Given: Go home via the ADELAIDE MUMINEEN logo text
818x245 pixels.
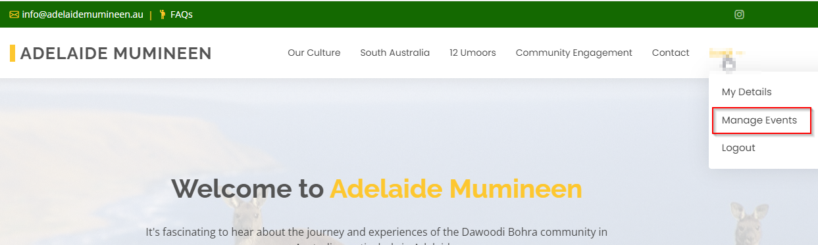Looking at the screenshot, I should pos(116,53).
